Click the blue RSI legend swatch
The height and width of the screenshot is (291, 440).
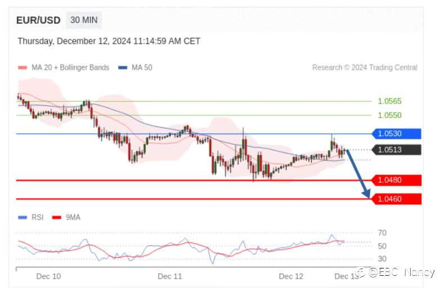(23, 217)
